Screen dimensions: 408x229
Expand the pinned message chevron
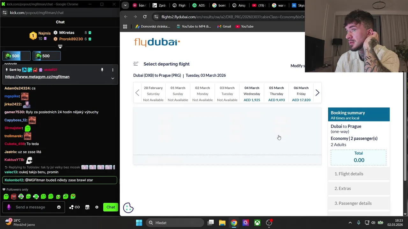[113, 78]
